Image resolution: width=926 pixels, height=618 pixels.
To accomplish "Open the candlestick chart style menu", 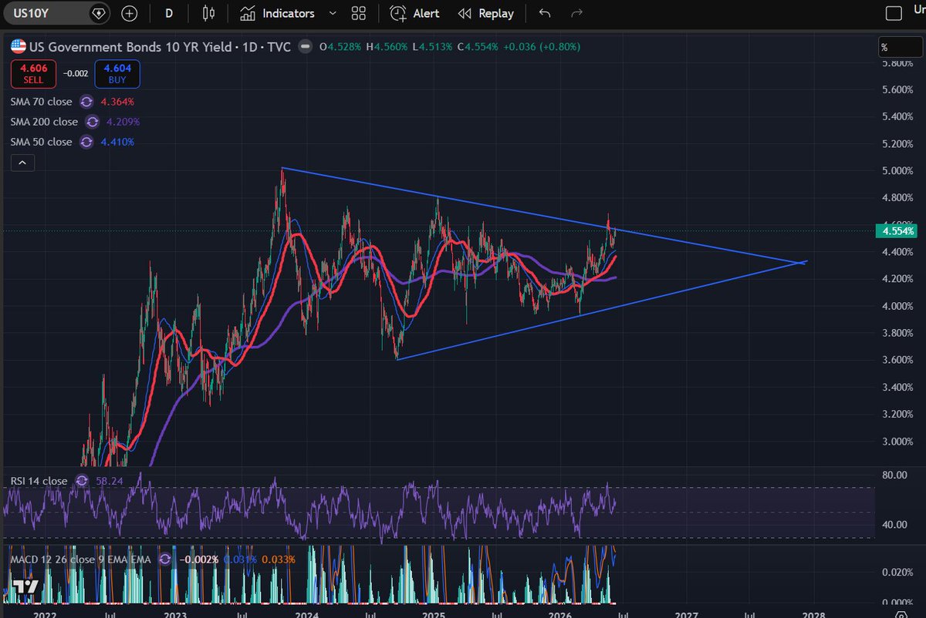I will (x=208, y=13).
